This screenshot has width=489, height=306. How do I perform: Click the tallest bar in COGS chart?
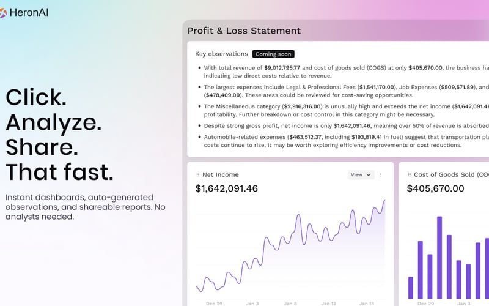(x=439, y=257)
